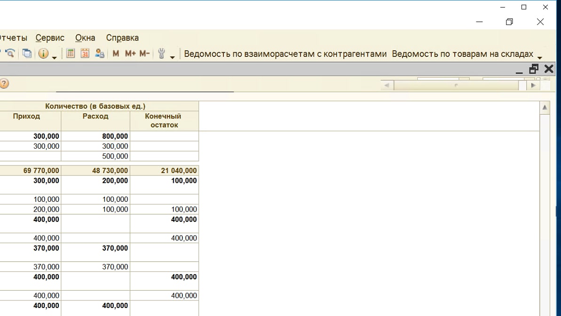Minimize the outer application window
561x316 pixels.
tap(503, 7)
